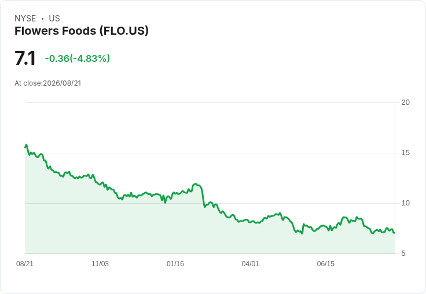Image resolution: width=426 pixels, height=294 pixels.
Task: Click the 10 y-axis price label
Action: point(406,203)
